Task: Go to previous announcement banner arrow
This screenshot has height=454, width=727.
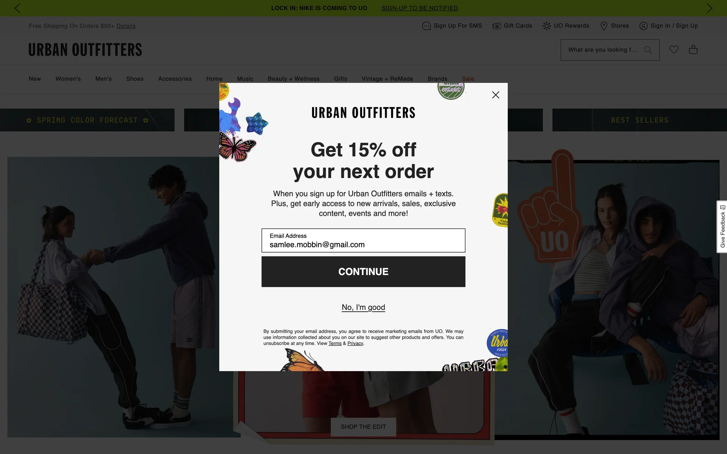Action: [x=17, y=8]
